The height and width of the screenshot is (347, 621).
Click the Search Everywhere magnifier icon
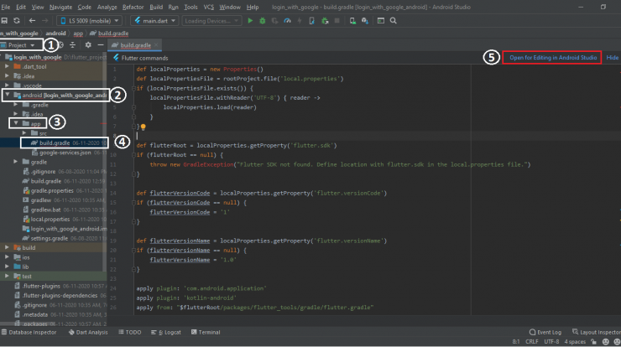click(x=394, y=21)
